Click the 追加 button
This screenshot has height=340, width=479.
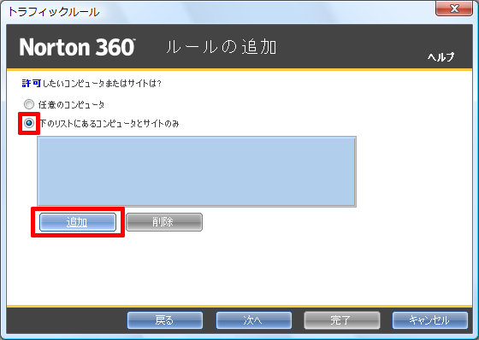(78, 222)
